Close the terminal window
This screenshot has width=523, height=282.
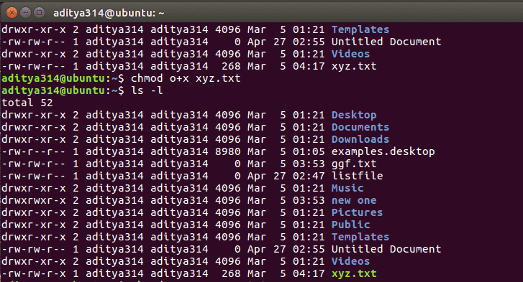pyautogui.click(x=12, y=13)
